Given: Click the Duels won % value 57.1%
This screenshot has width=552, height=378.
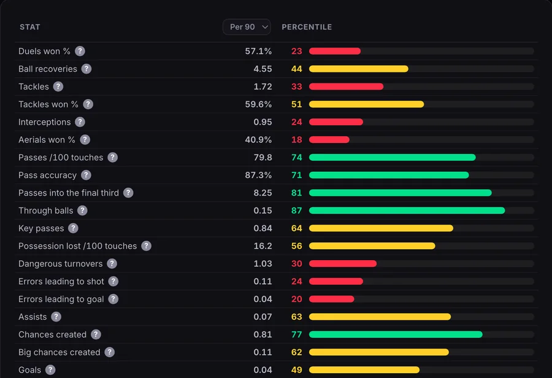Looking at the screenshot, I should click(x=258, y=51).
